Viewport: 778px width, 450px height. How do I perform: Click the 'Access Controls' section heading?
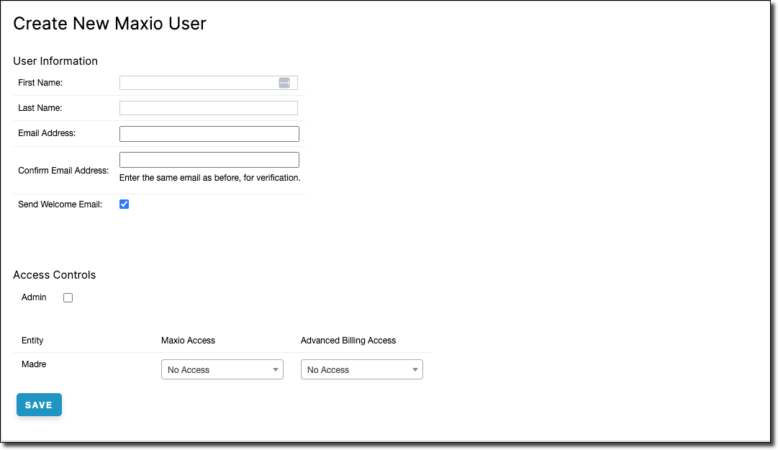[x=55, y=275]
